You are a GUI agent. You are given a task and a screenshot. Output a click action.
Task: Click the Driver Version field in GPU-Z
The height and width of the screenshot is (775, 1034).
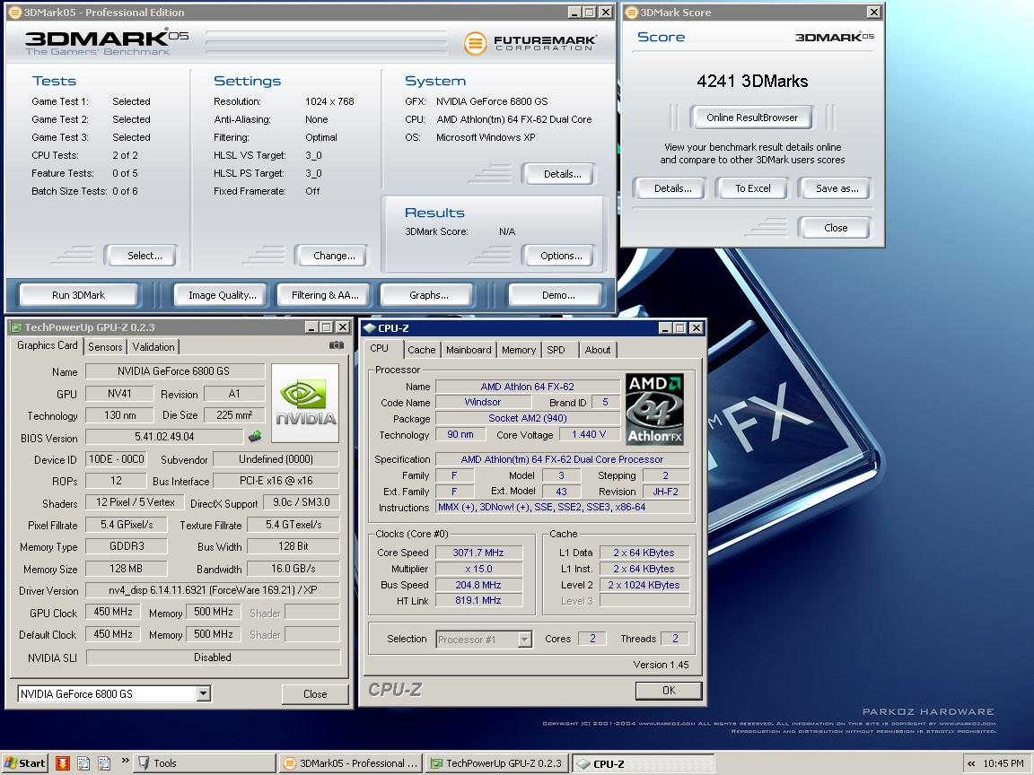213,590
